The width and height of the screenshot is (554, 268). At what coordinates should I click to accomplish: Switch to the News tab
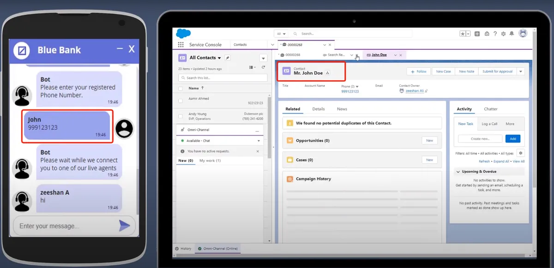[342, 109]
